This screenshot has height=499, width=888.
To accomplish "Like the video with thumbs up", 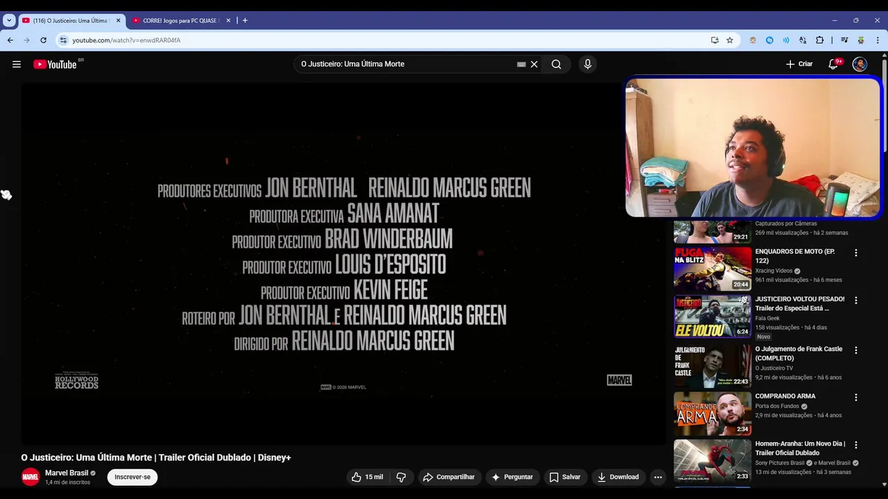I will tap(368, 477).
